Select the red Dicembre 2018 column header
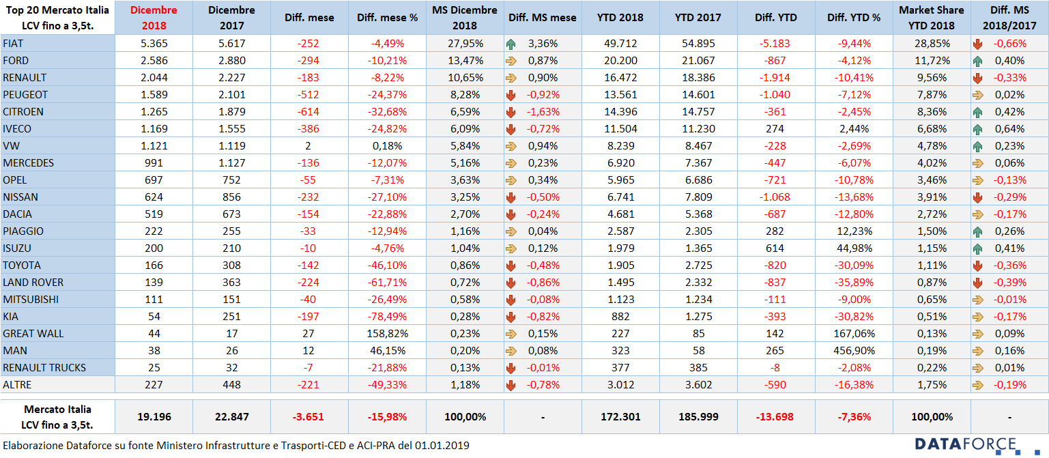Viewport: 1049px width, 458px height. (154, 18)
